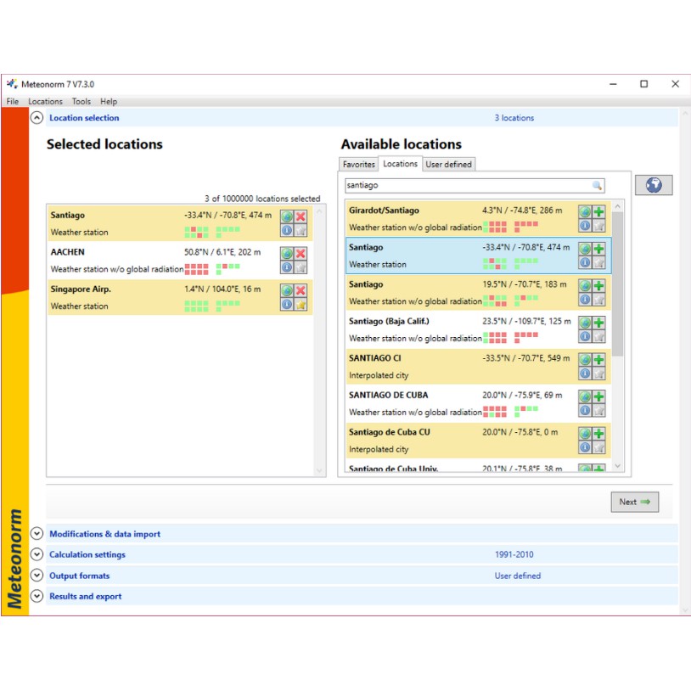Collapse the Location selection section
The image size is (691, 691).
(x=37, y=118)
